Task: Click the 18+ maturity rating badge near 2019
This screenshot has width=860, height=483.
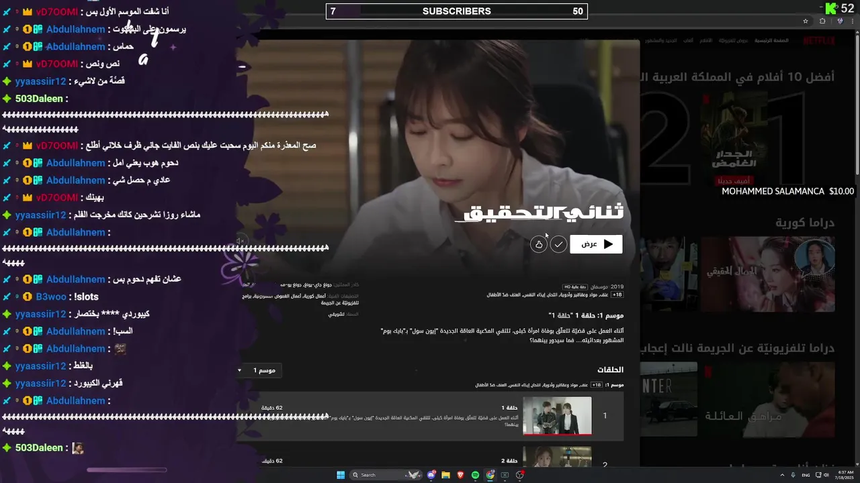Action: [x=617, y=294]
